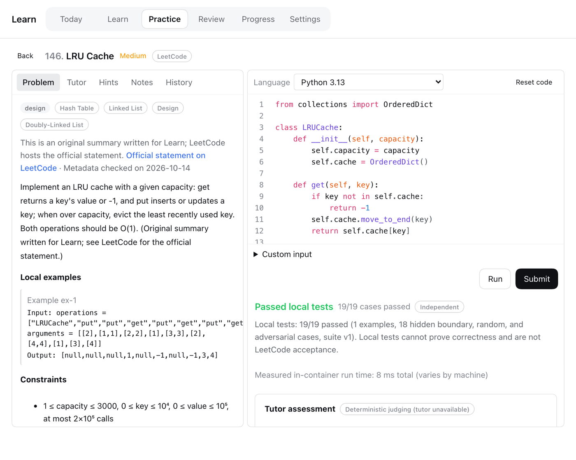This screenshot has width=576, height=460.
Task: Click the 19/19 cases passed text
Action: [374, 307]
